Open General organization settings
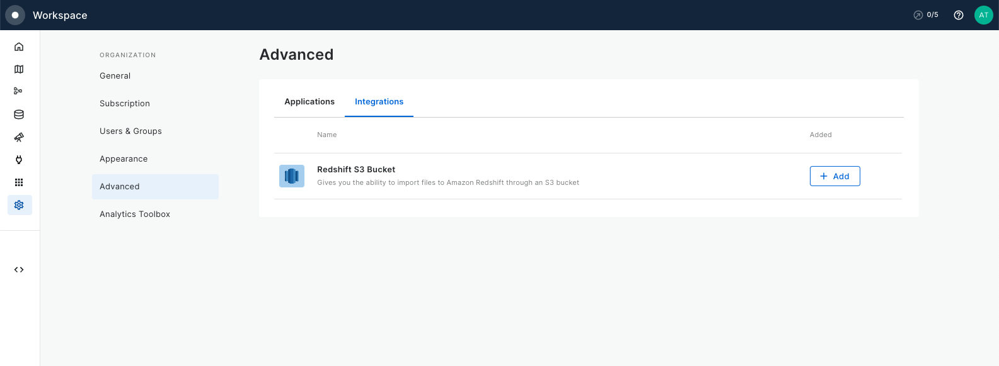The image size is (999, 366). (x=115, y=76)
